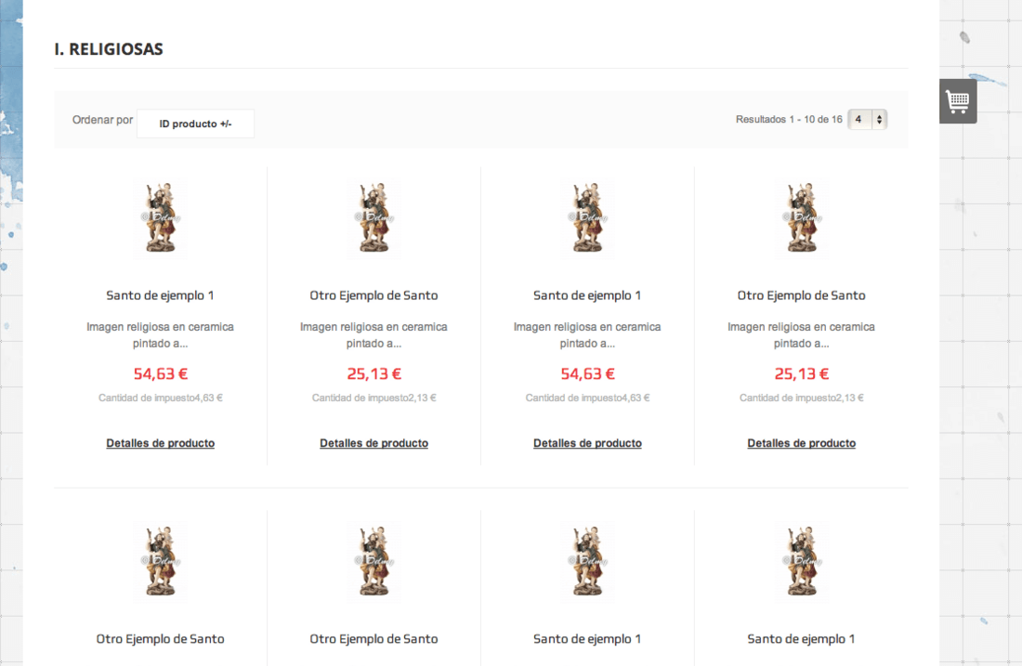The image size is (1022, 666).
Task: Open second row first title Otro Ejemplo de Santo
Action: tap(161, 639)
